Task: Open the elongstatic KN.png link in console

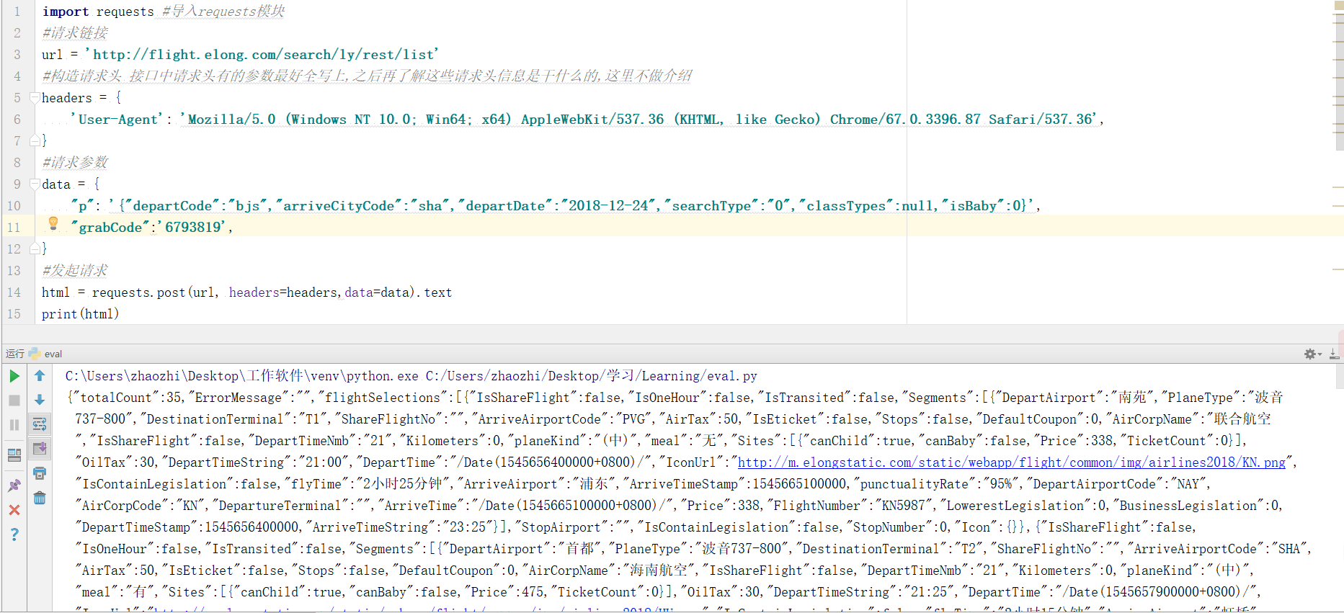Action: (x=1012, y=462)
